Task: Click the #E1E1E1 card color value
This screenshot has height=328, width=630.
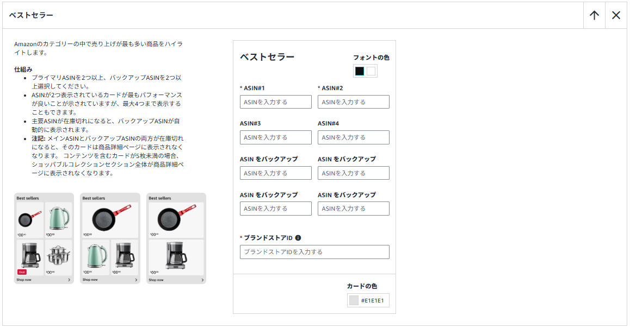Action: pos(373,300)
